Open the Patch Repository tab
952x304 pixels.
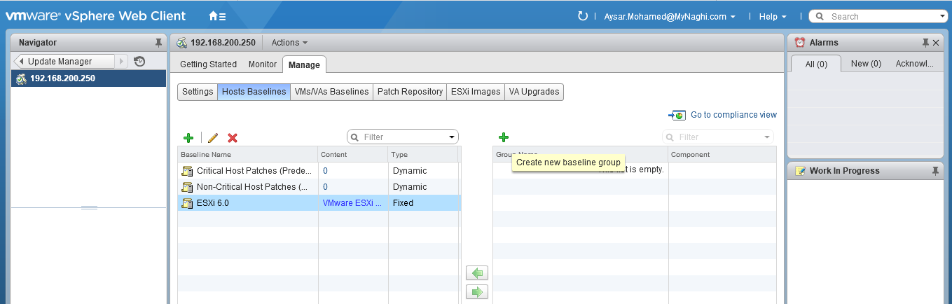pos(410,92)
